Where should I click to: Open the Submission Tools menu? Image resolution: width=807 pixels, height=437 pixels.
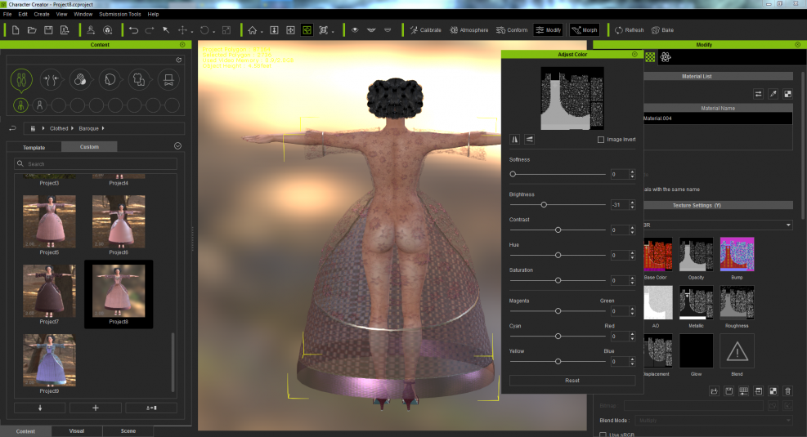point(119,14)
